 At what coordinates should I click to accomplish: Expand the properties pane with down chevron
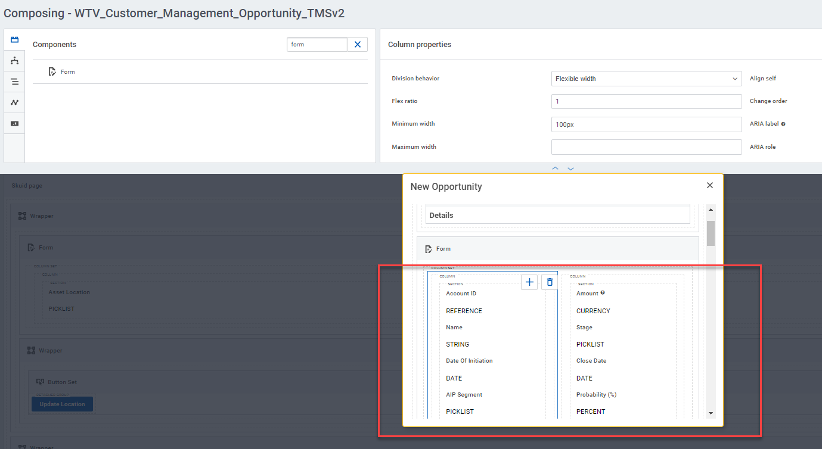[x=570, y=169]
